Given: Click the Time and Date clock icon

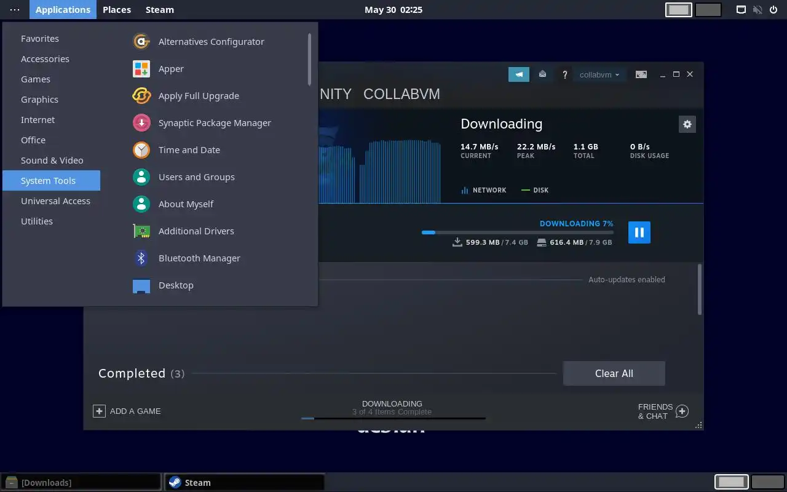Looking at the screenshot, I should [x=141, y=150].
